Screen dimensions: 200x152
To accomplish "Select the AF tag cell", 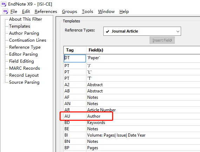I will [75, 97].
